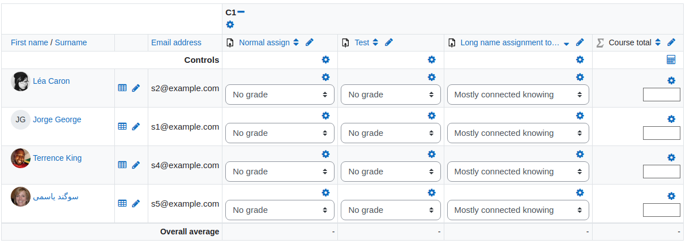This screenshot has height=244, width=690.
Task: Open Terrence King's Normal assign gear icon
Action: 325,154
